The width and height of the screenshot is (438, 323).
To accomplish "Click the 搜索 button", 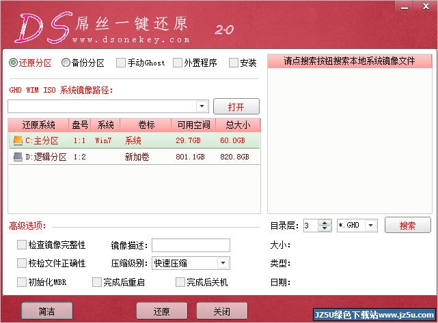I will click(x=407, y=225).
